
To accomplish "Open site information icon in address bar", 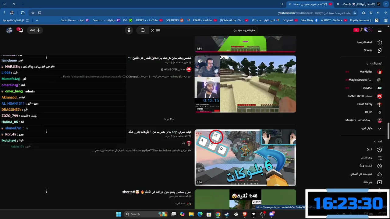I will (355, 13).
